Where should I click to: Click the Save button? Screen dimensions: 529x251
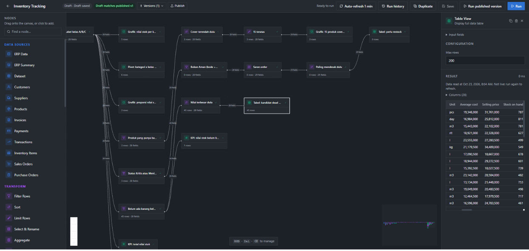tap(448, 6)
